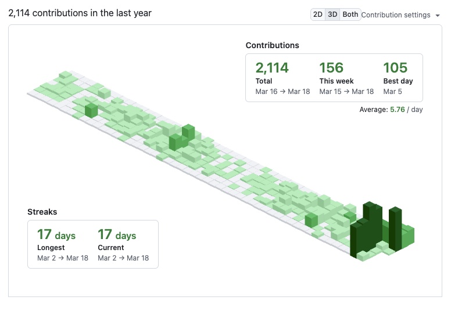Image resolution: width=451 pixels, height=311 pixels.
Task: Click the standalone dark green pillar at right
Action: [395, 229]
